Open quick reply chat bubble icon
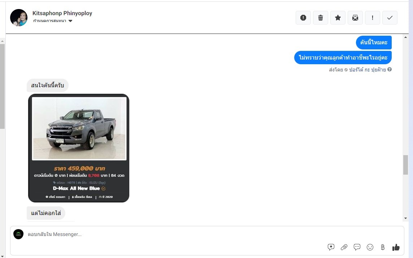This screenshot has width=413, height=258. [x=357, y=247]
